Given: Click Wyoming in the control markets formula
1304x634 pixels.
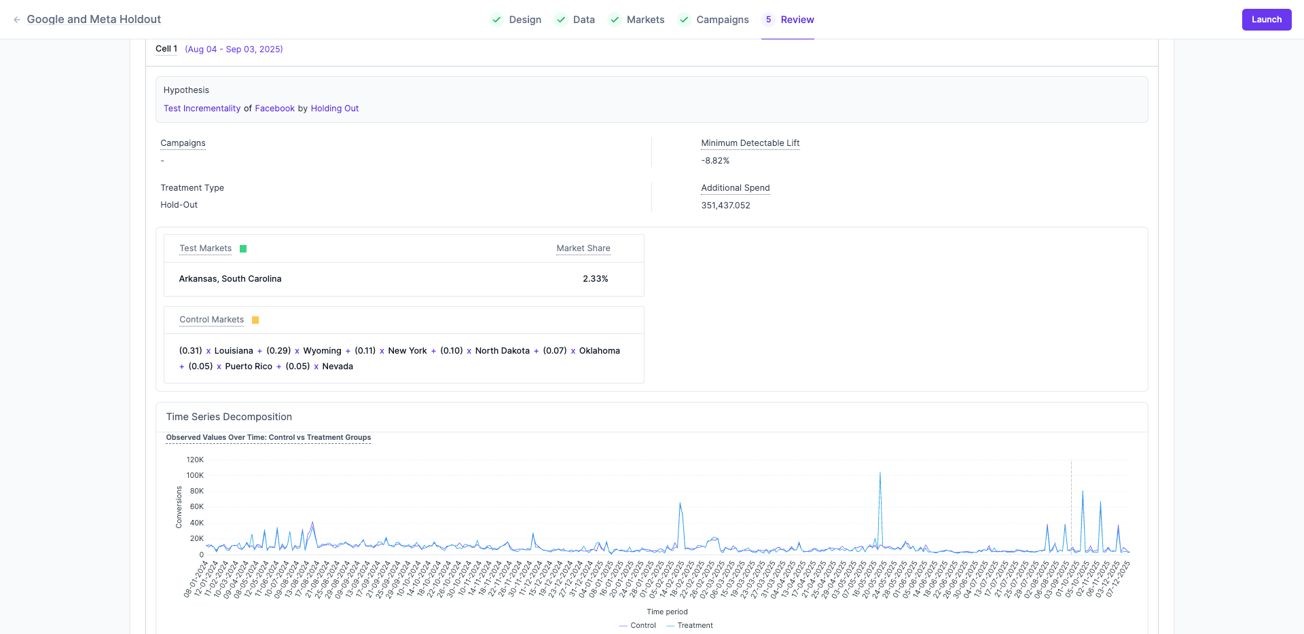Looking at the screenshot, I should click(322, 351).
